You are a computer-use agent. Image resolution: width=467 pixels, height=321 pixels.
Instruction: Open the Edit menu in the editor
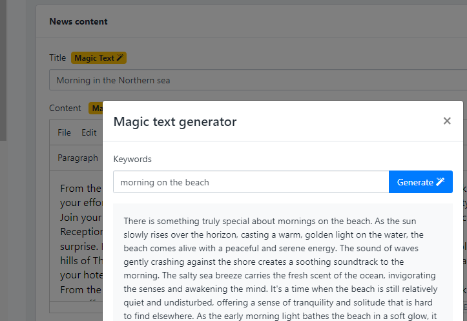[88, 133]
